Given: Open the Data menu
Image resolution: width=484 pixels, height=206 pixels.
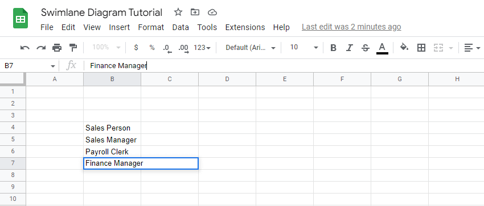Looking at the screenshot, I should [x=181, y=27].
